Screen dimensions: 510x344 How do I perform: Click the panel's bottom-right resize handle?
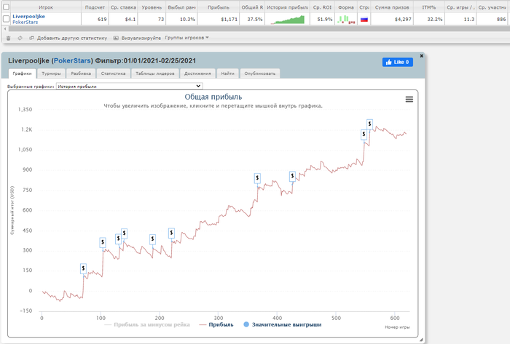pos(421,340)
